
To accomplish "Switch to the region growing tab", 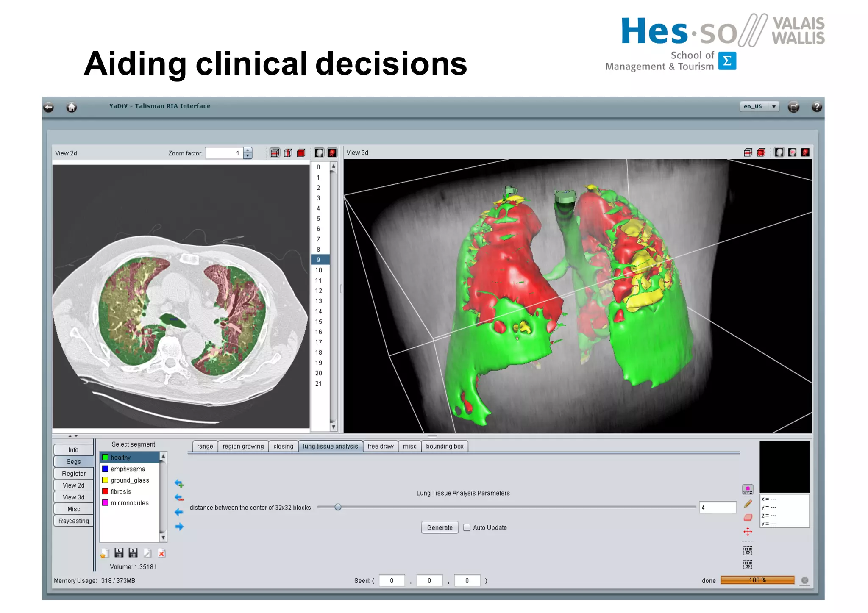I will pyautogui.click(x=243, y=447).
